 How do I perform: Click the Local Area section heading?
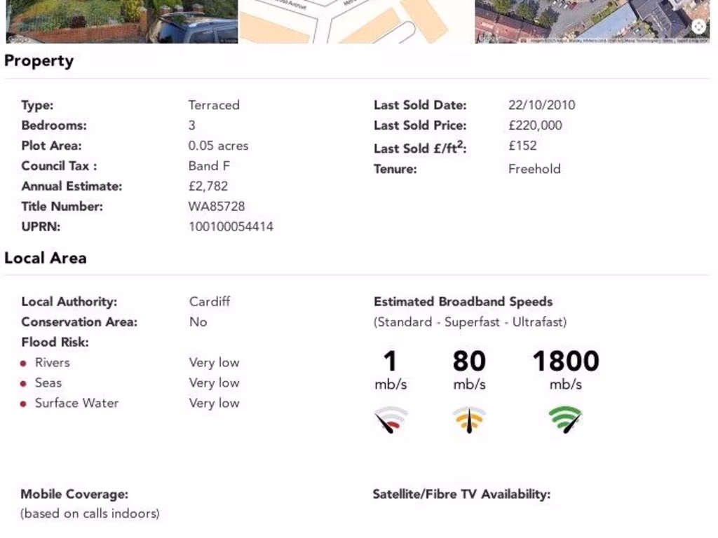click(x=46, y=258)
